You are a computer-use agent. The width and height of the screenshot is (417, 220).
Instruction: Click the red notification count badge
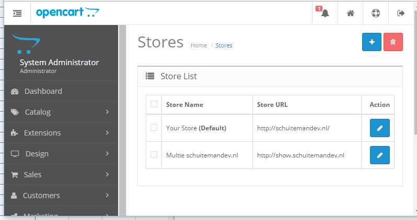[319, 9]
